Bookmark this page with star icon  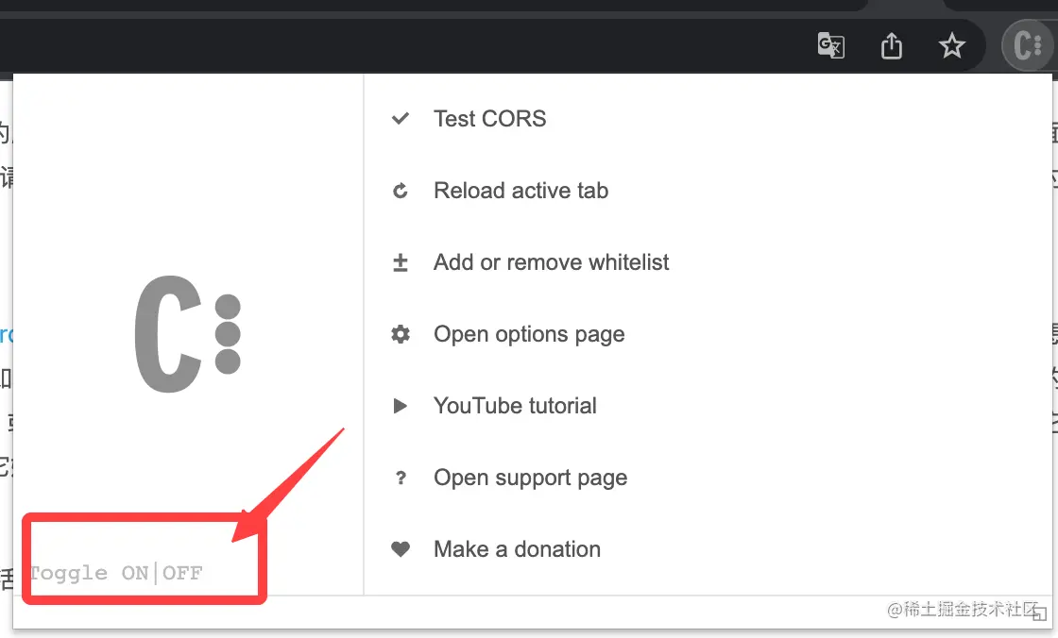[951, 46]
